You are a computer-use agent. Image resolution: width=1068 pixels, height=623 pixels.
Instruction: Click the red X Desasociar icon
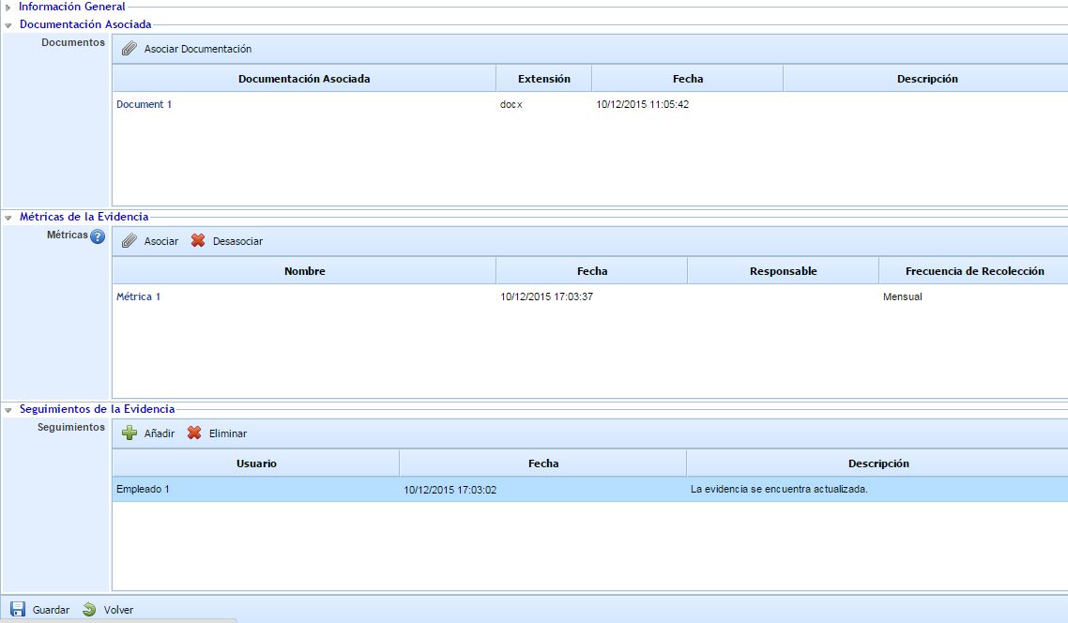tap(198, 241)
